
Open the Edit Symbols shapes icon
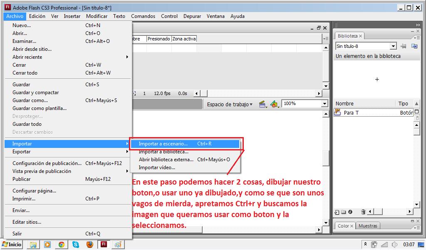pos(275,104)
